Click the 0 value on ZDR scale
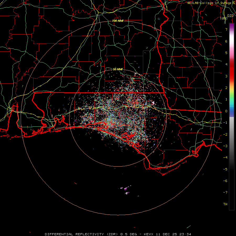236x236 pixels. click(x=226, y=111)
